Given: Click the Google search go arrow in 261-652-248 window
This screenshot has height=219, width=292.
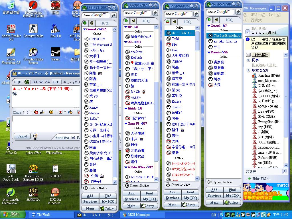Looking at the screenshot, I should pyautogui.click(x=238, y=12).
